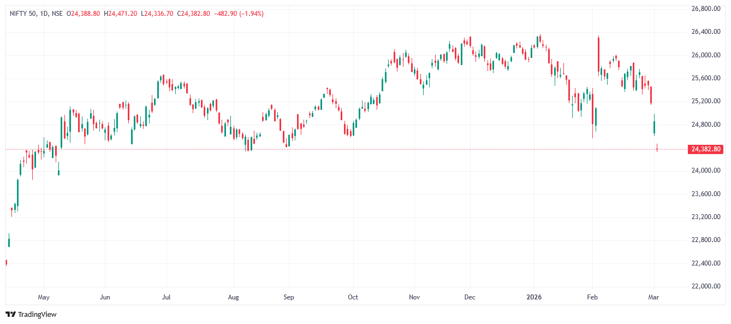Click the close value C24,382.80

193,14
